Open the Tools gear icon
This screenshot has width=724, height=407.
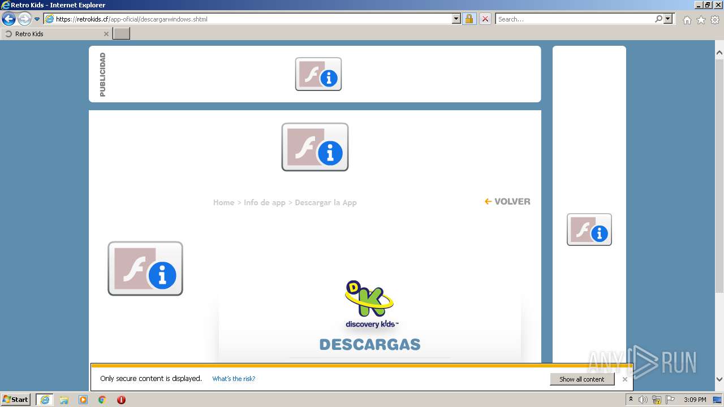pos(715,20)
